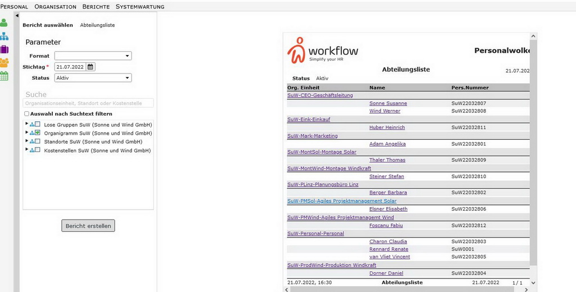
Task: Open the Dorner Daniel employee link
Action: coord(386,273)
